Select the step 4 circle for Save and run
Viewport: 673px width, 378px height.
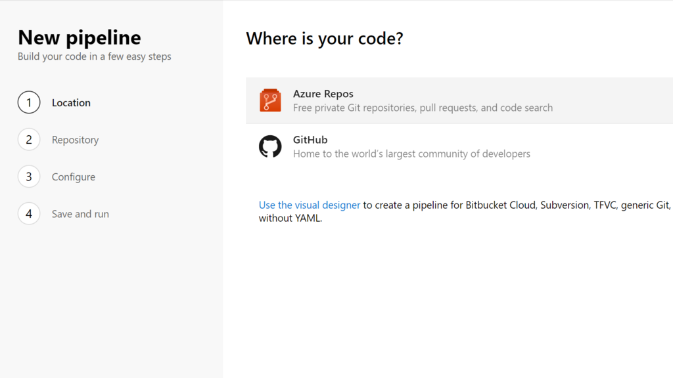tap(29, 213)
